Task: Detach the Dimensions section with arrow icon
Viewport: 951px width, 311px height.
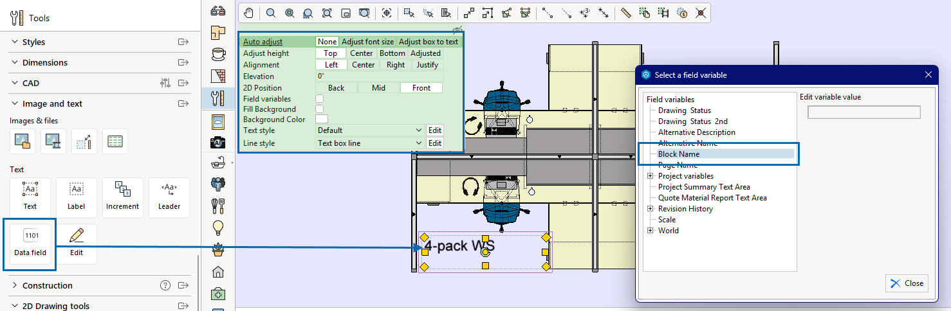Action: tap(183, 62)
